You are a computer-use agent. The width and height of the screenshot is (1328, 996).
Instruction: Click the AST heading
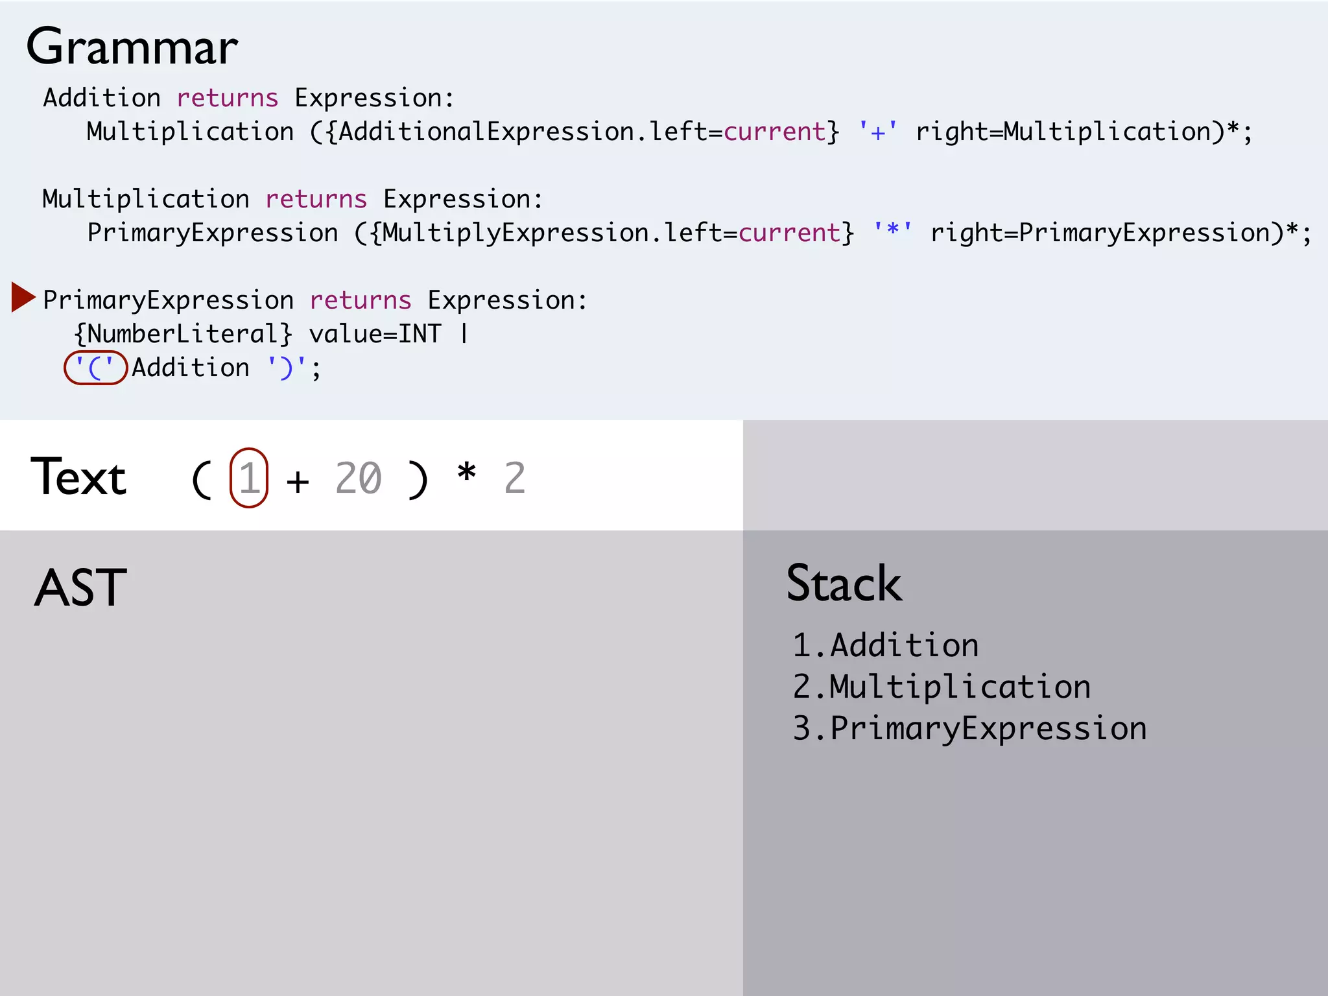coord(80,587)
